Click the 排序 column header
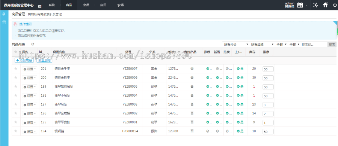The image size is (338, 146). [x=266, y=52]
